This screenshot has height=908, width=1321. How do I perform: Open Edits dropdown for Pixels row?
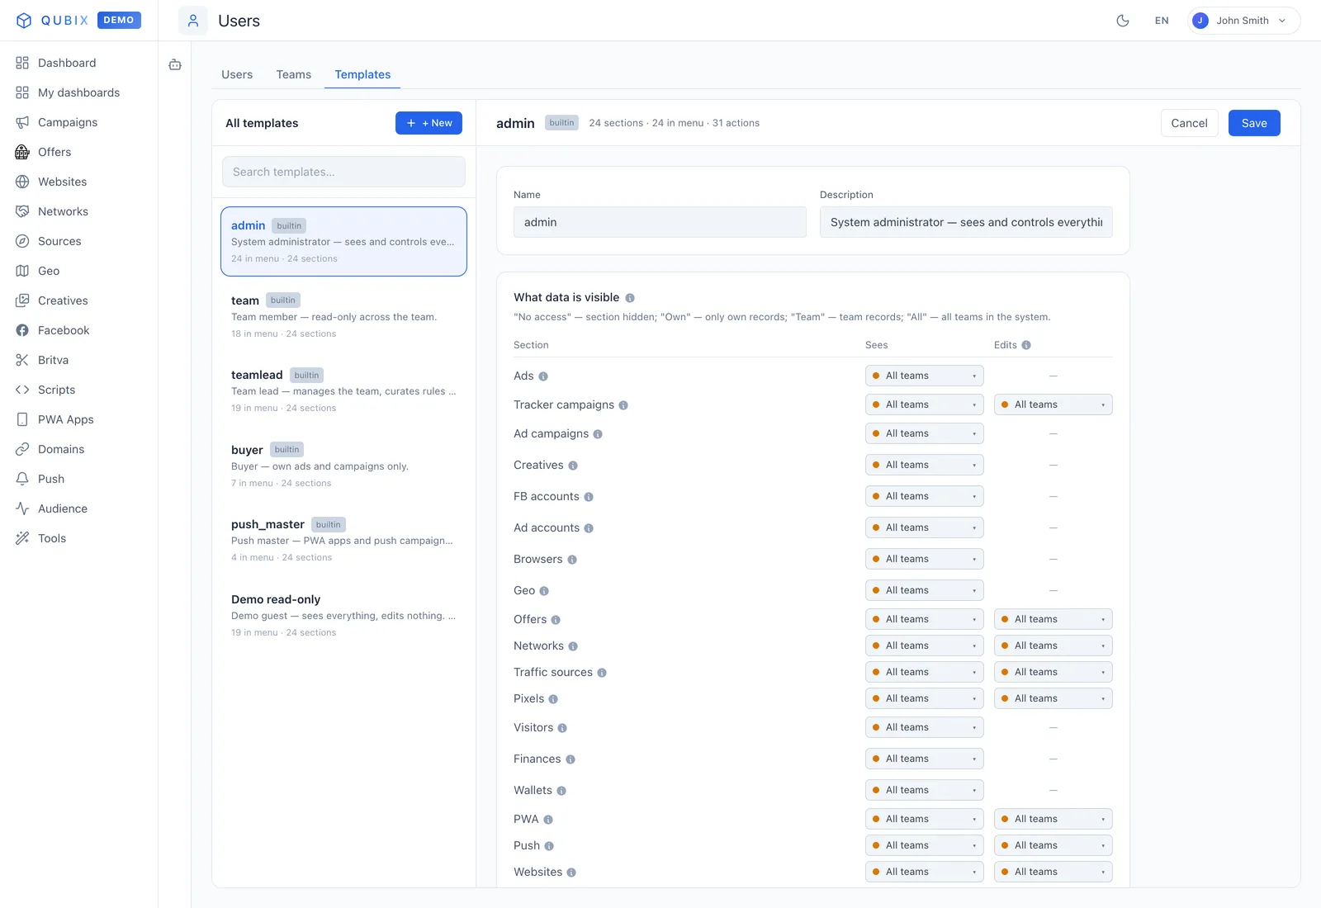pyautogui.click(x=1053, y=698)
